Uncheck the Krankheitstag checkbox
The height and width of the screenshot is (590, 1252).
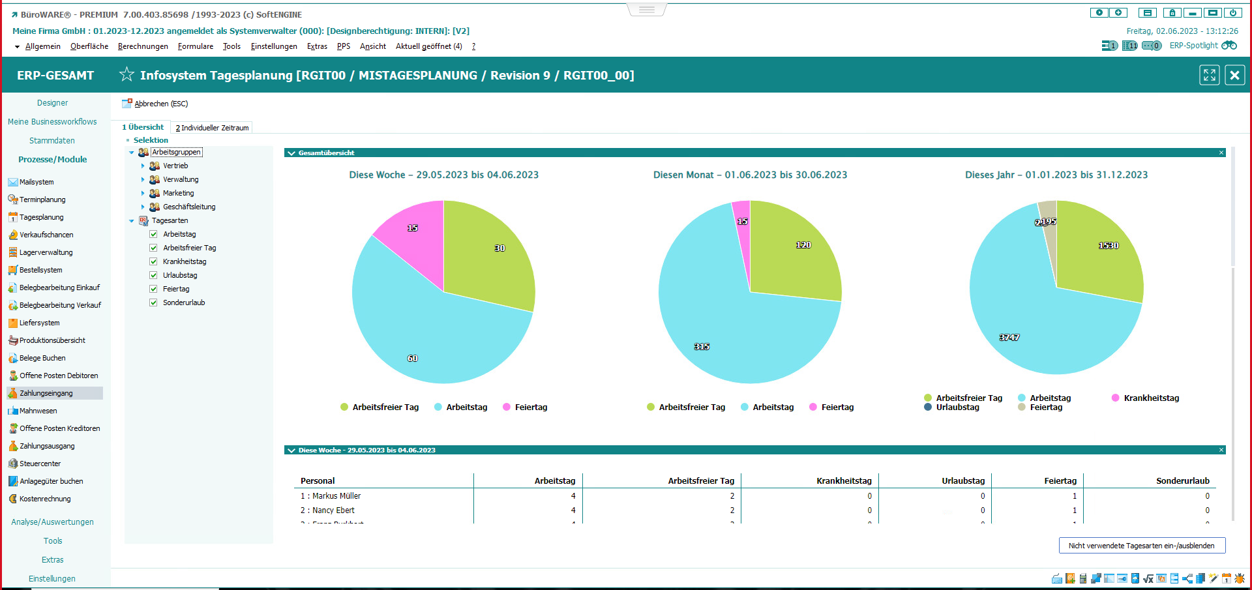click(x=153, y=261)
